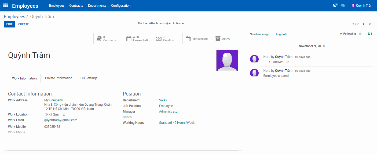Open the apps grid icon

5,5
